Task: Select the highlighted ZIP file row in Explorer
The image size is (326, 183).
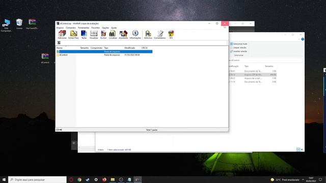Action: 253,75
